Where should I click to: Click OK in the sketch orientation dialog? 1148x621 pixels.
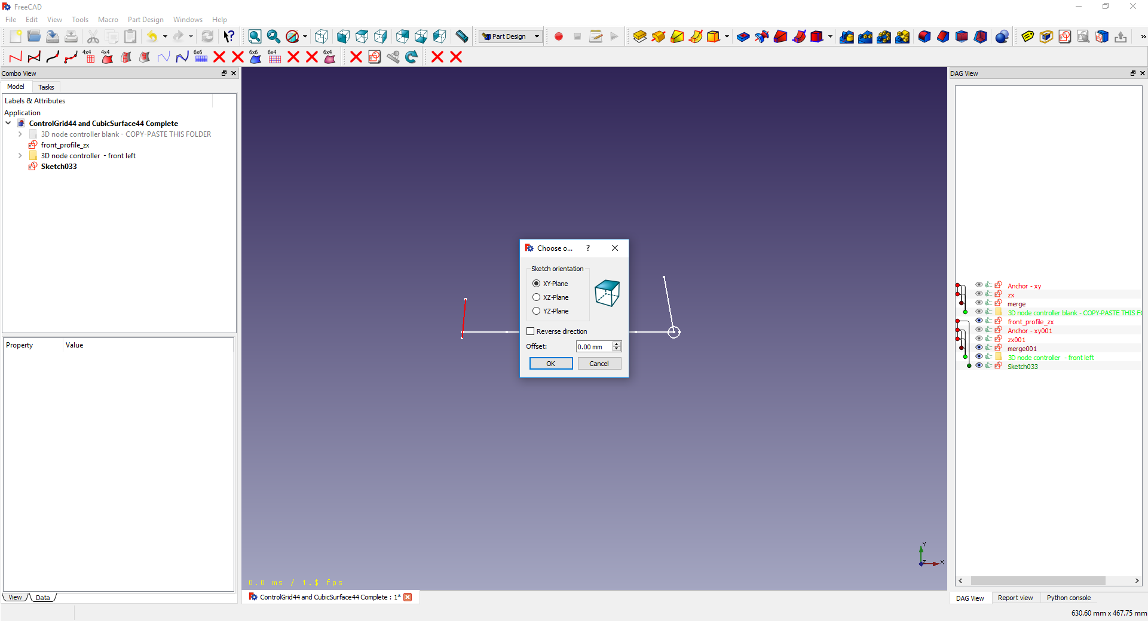pos(551,364)
